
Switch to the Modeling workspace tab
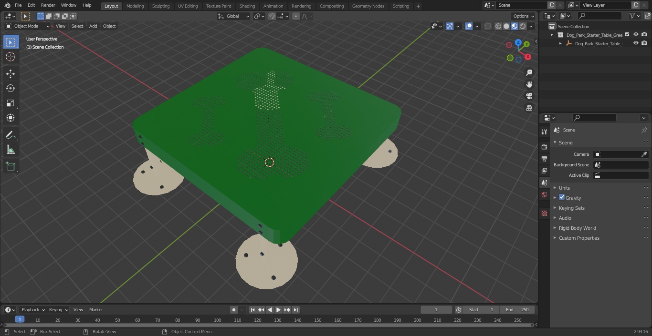coord(135,6)
